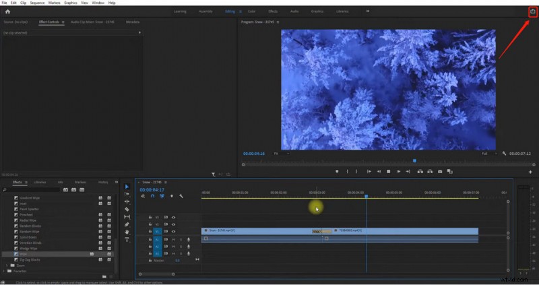Screen dimensions: 539x285
Task: Open Program monitor settings wrench
Action: pos(504,154)
